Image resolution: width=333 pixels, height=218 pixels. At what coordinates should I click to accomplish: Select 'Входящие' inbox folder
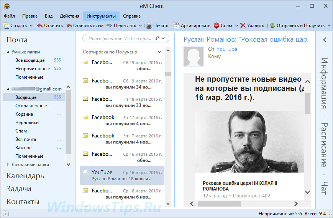click(34, 97)
